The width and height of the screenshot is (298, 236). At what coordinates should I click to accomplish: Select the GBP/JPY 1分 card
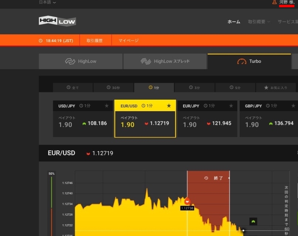[269, 119]
